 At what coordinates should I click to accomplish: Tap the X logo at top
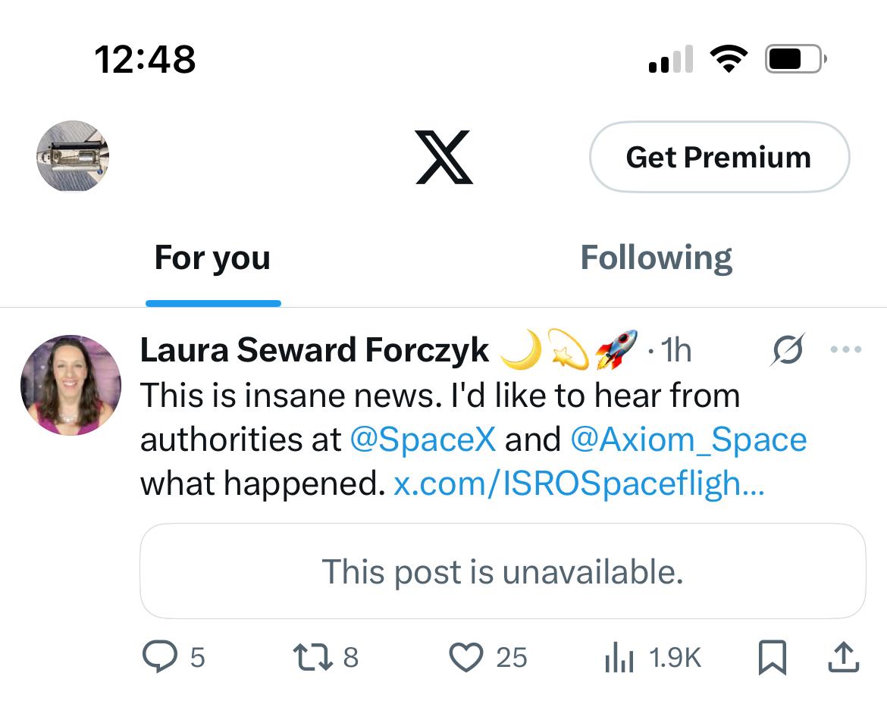point(443,158)
